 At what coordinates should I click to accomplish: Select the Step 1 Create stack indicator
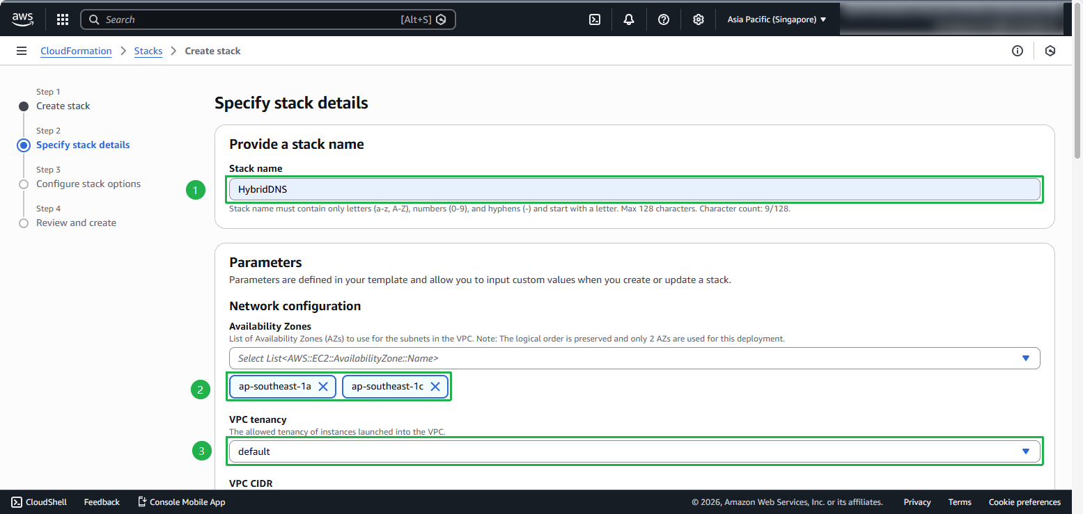tap(63, 106)
